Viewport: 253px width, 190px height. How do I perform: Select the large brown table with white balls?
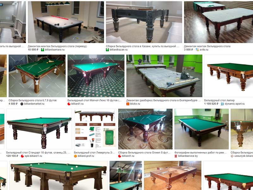59,175
